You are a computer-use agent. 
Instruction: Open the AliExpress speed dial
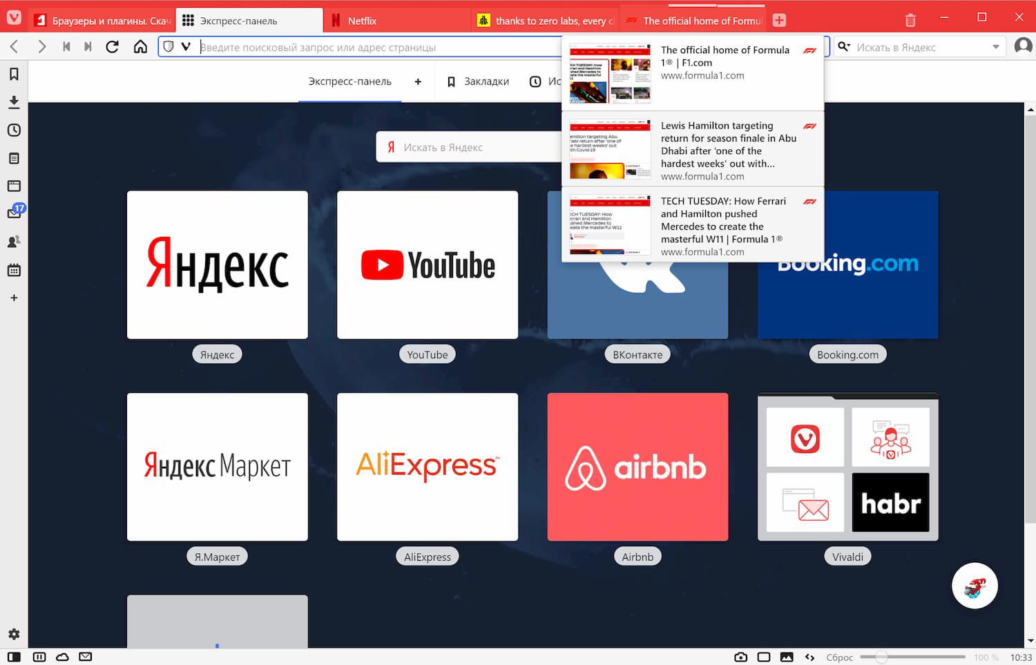coord(428,467)
